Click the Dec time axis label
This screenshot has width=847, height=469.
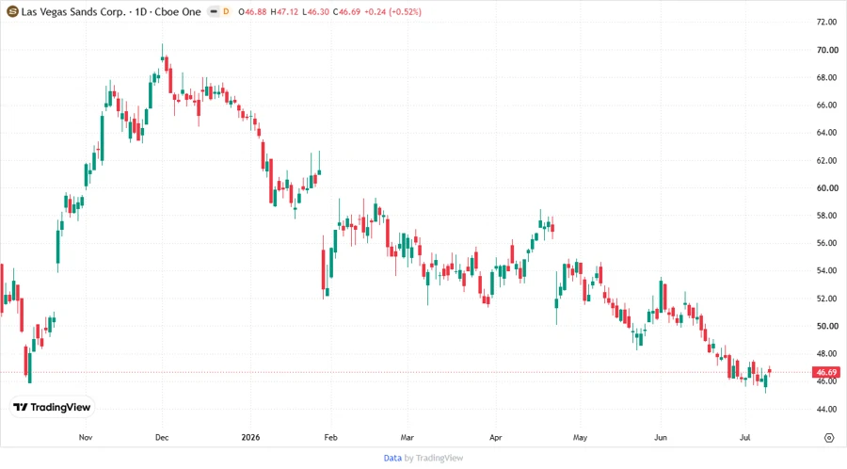pyautogui.click(x=162, y=437)
